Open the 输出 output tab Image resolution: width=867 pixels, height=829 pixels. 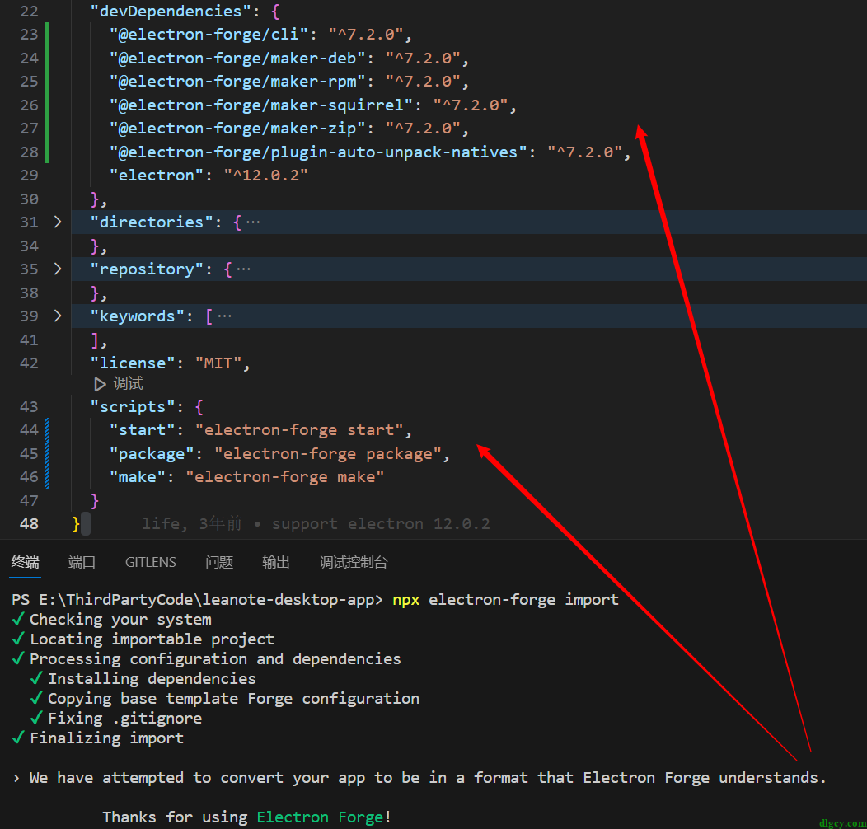(x=276, y=563)
